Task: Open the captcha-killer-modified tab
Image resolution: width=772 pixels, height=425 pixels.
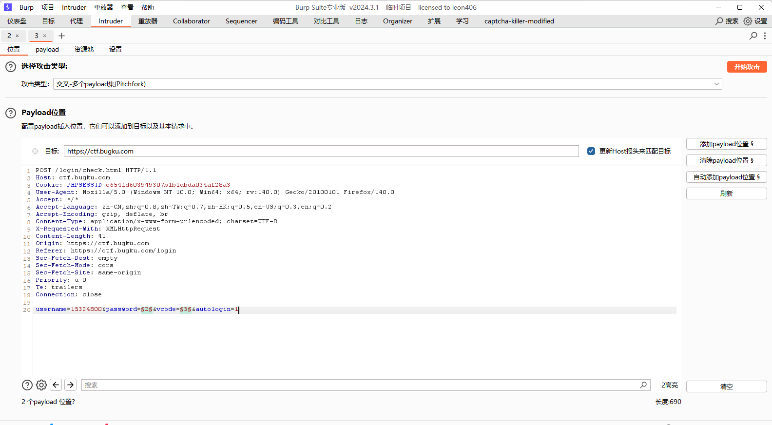Action: pyautogui.click(x=519, y=21)
